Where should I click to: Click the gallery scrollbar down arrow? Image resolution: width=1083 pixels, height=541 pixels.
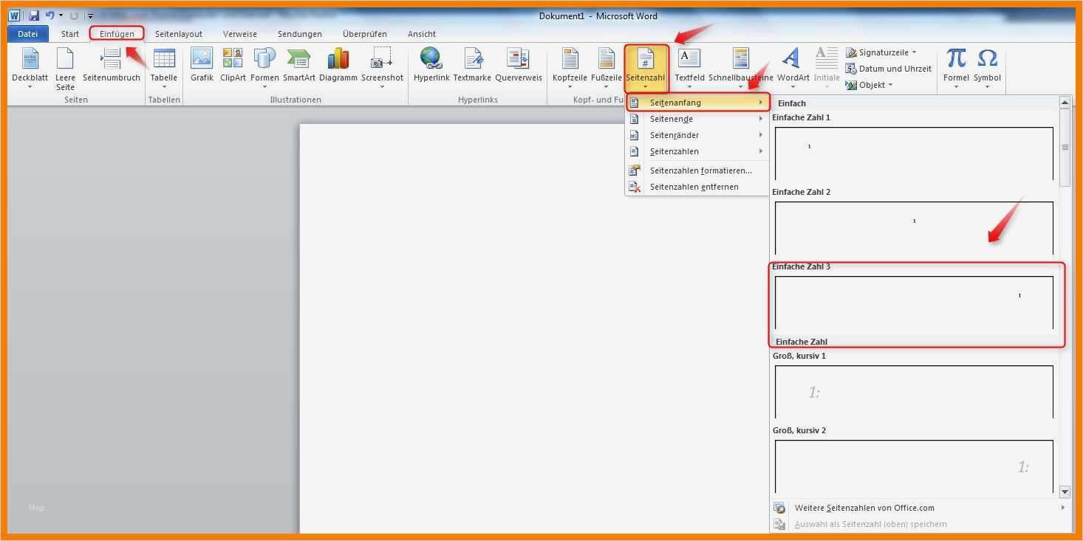coord(1065,492)
